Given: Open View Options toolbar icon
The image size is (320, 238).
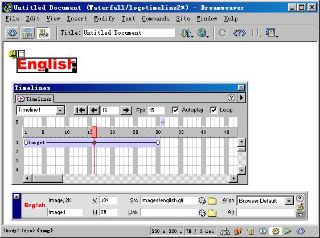Looking at the screenshot, I should [x=272, y=33].
